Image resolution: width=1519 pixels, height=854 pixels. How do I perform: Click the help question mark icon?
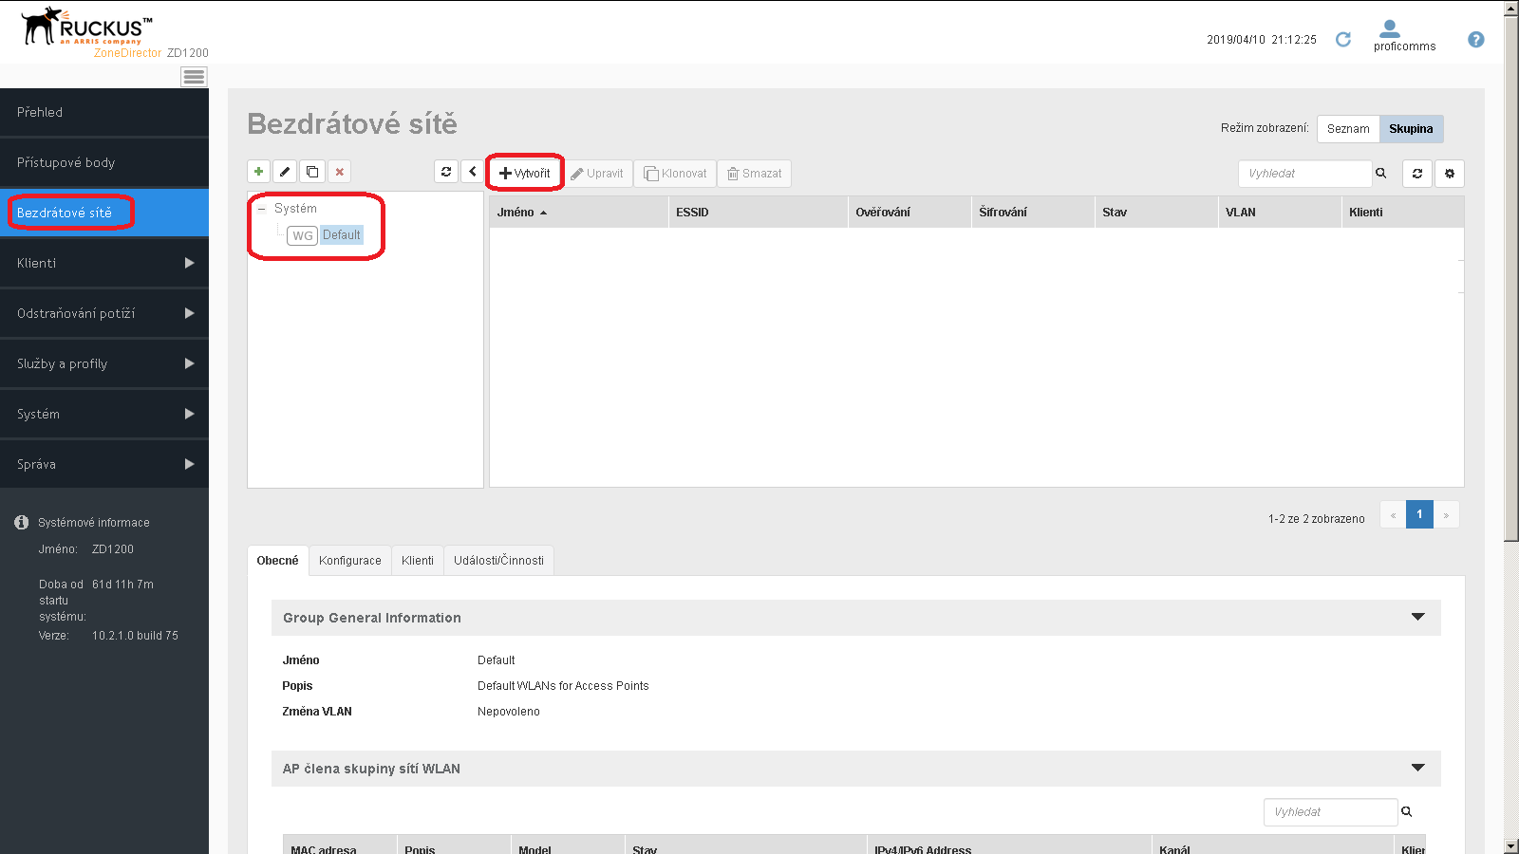(1475, 40)
